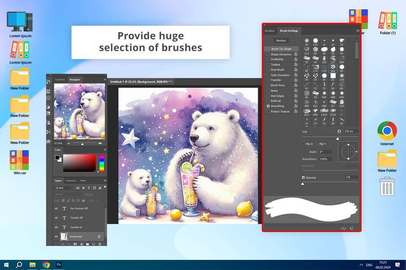This screenshot has width=406, height=270.
Task: Click the rainbow hue slider bar
Action: [102, 163]
